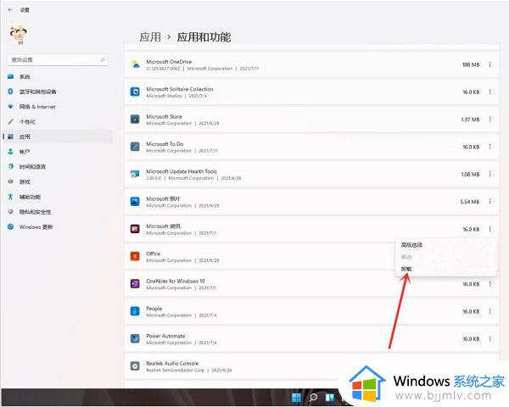Open the three-dot menu for Microsoft Store
Image resolution: width=509 pixels, height=407 pixels.
pos(489,120)
